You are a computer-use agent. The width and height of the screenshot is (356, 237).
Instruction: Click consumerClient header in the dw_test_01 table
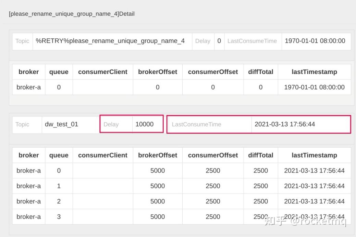103,155
